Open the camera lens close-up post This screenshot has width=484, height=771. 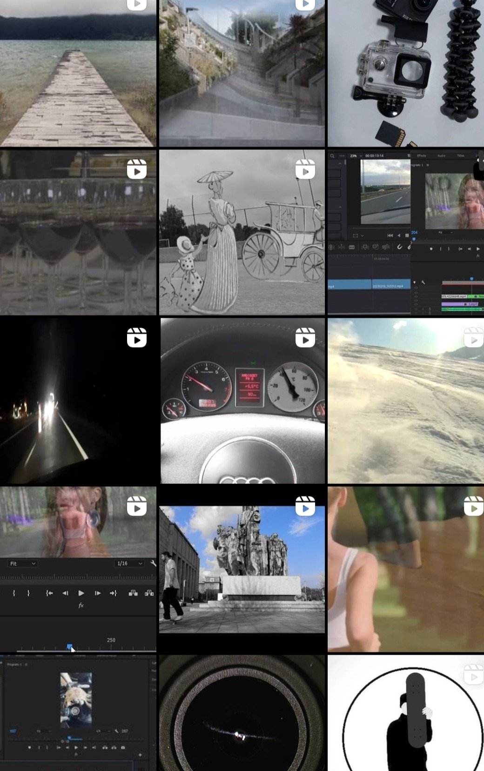[x=242, y=713]
